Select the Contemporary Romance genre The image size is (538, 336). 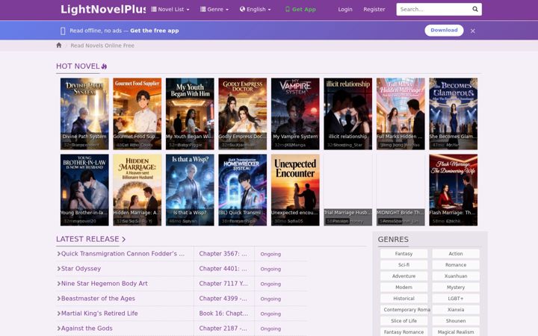(405, 310)
